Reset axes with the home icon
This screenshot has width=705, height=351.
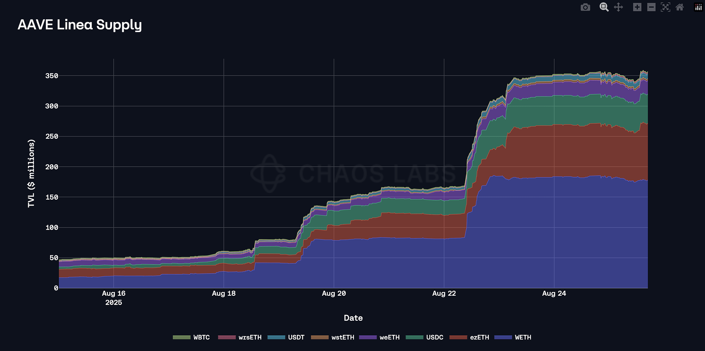(680, 7)
